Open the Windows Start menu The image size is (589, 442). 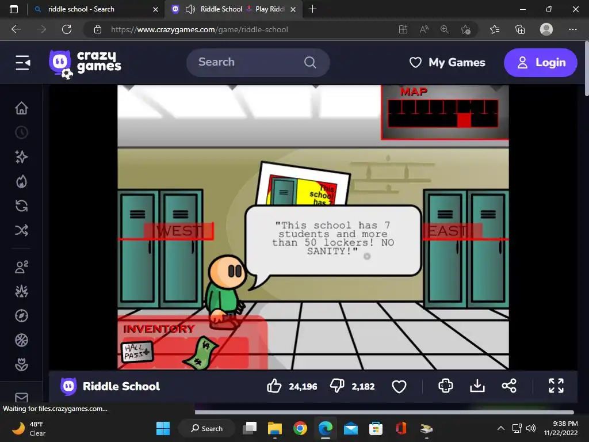[x=163, y=428]
